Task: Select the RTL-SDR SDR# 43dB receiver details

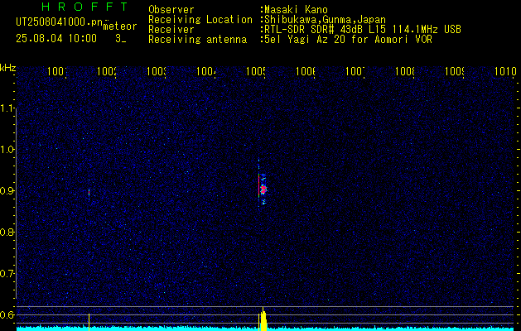Action: coord(361,30)
